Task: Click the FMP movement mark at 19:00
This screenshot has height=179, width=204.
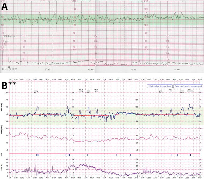Action: click(x=130, y=155)
